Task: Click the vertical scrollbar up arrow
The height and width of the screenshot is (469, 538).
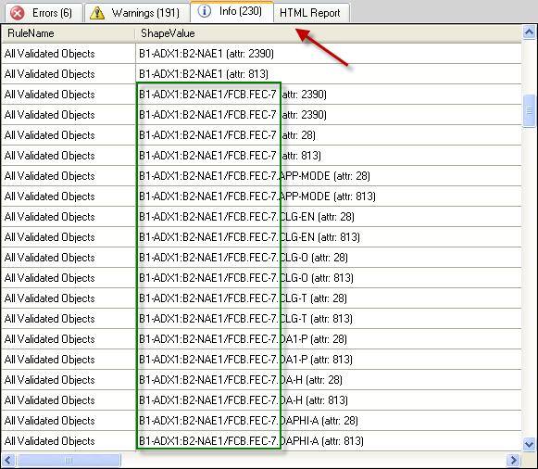Action: (529, 32)
